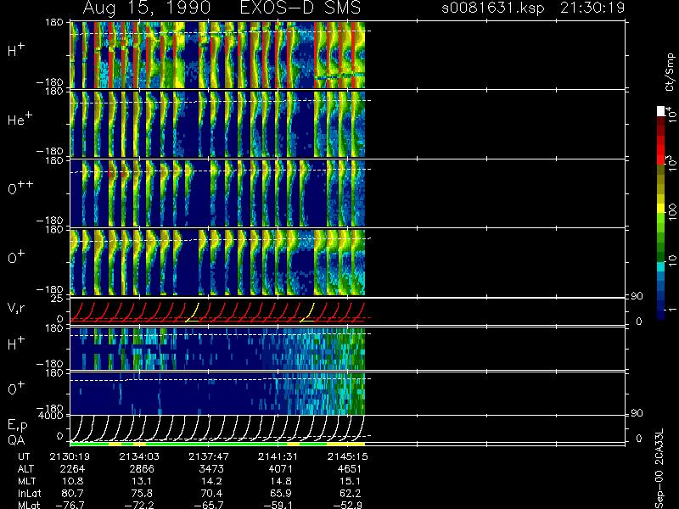Click the "MLat" row label
The width and height of the screenshot is (679, 509).
29,505
